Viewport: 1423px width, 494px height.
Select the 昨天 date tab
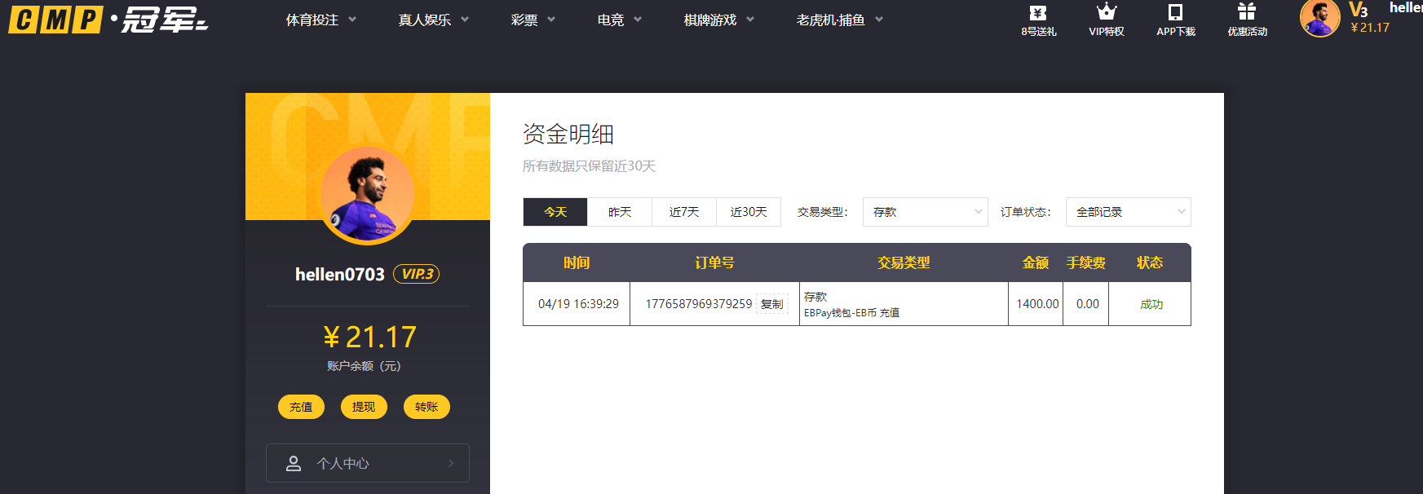(x=620, y=212)
